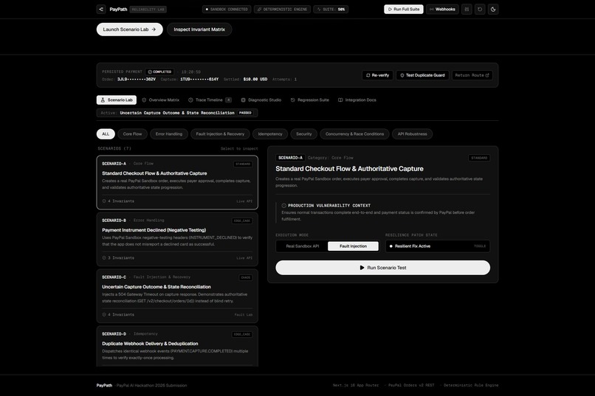Select Scenario-B Payment Instrument Declined card
The image size is (595, 396).
click(177, 239)
